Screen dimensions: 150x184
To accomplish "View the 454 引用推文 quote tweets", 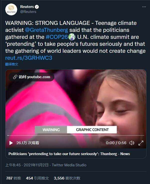I will pyautogui.click(x=37, y=178).
